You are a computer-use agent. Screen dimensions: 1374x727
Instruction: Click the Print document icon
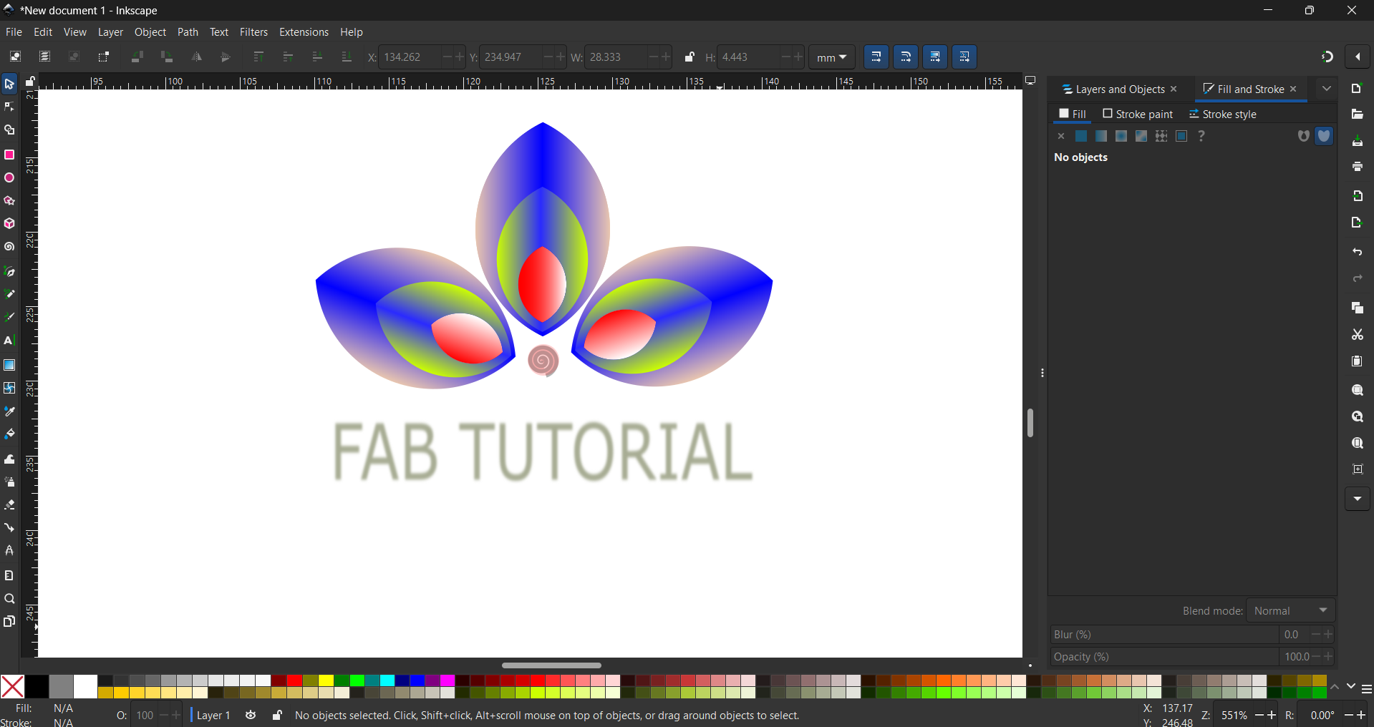(1358, 167)
